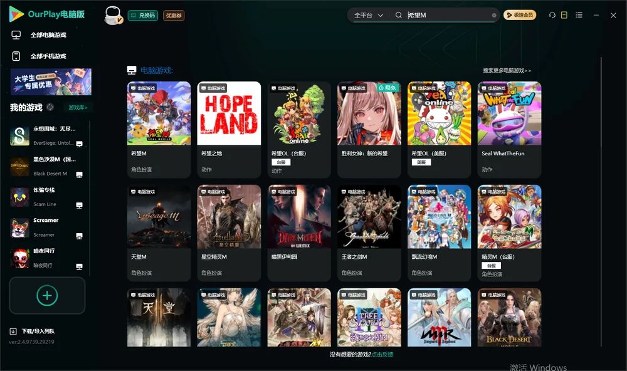Click the 优惠券 coupon button
This screenshot has width=627, height=371.
[x=174, y=16]
